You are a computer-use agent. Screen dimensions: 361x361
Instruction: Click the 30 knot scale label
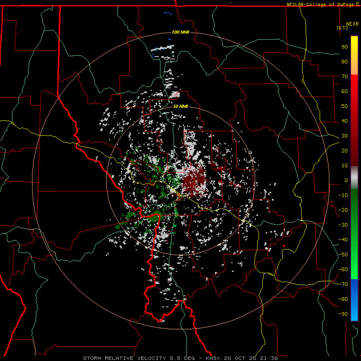click(x=345, y=136)
